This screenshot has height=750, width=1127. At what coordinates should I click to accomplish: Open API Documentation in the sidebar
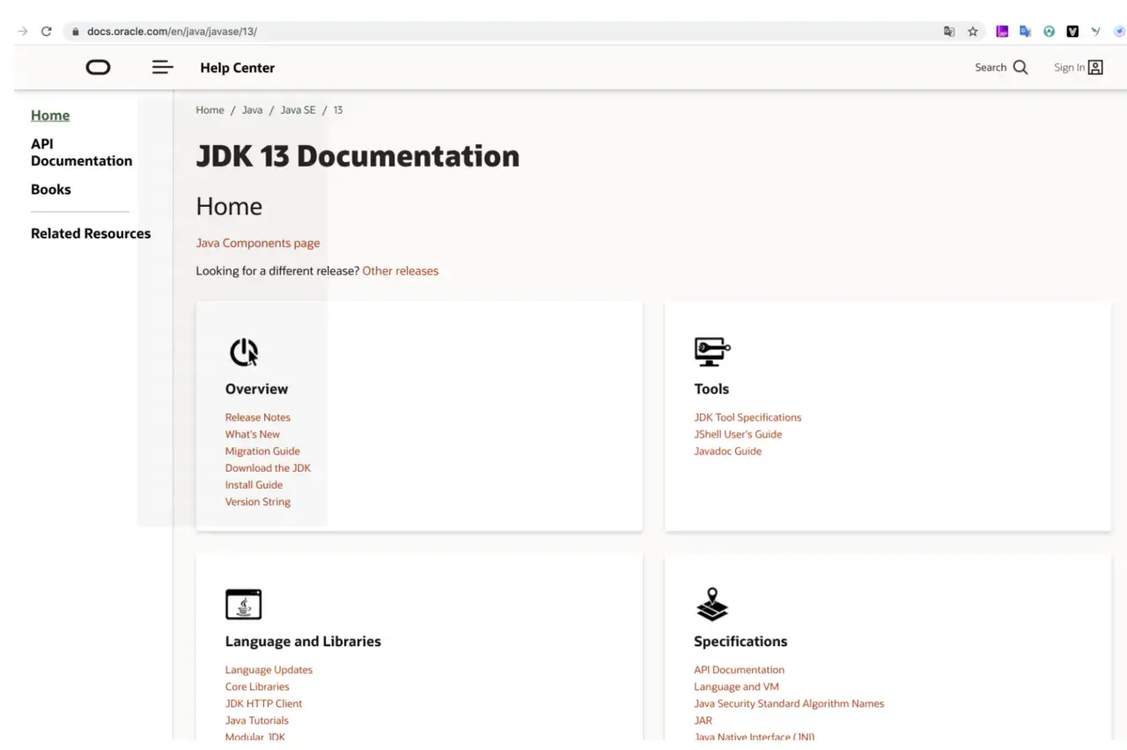[81, 152]
